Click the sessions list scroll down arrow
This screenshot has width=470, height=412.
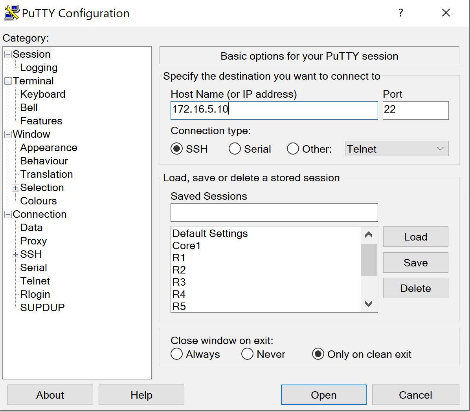369,304
